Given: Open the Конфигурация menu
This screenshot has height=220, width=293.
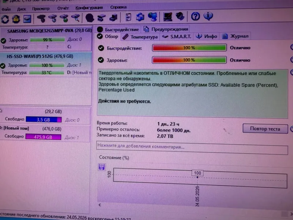Looking at the screenshot, I should (x=89, y=8).
